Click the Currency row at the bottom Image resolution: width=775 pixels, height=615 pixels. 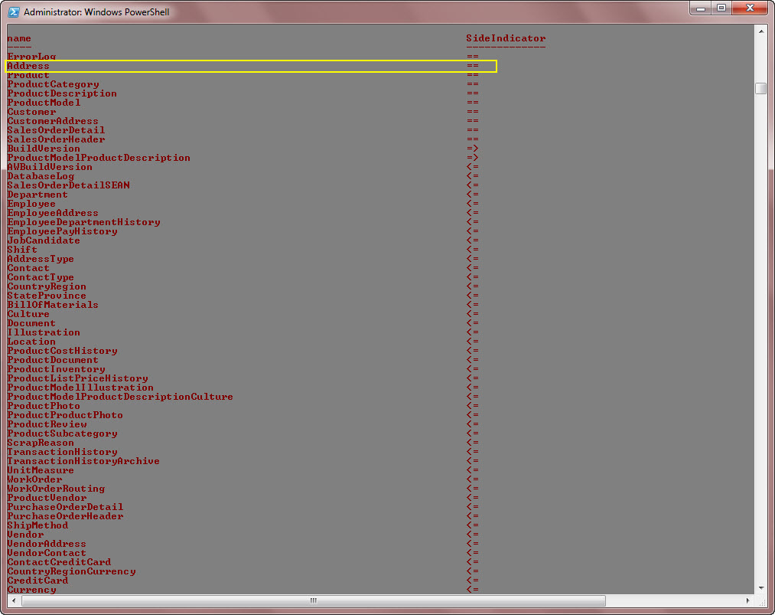[32, 590]
